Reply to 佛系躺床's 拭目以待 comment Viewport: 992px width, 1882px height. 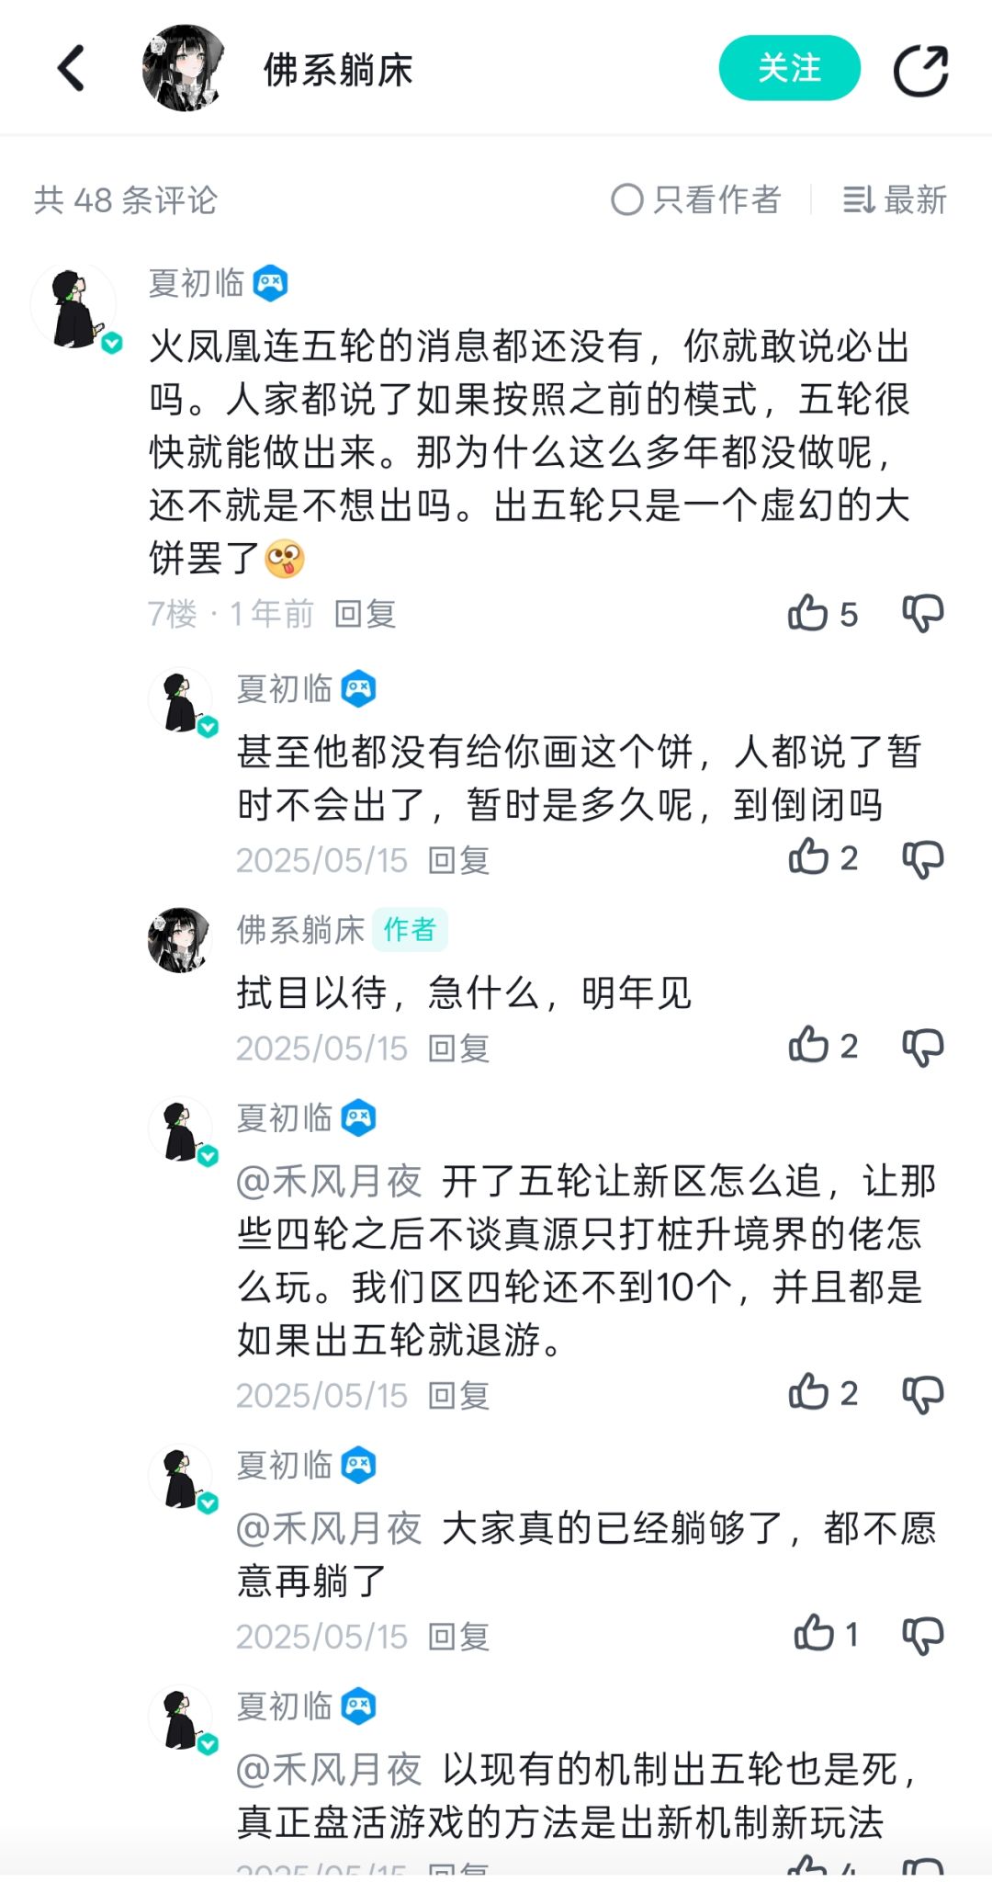[x=458, y=1048]
